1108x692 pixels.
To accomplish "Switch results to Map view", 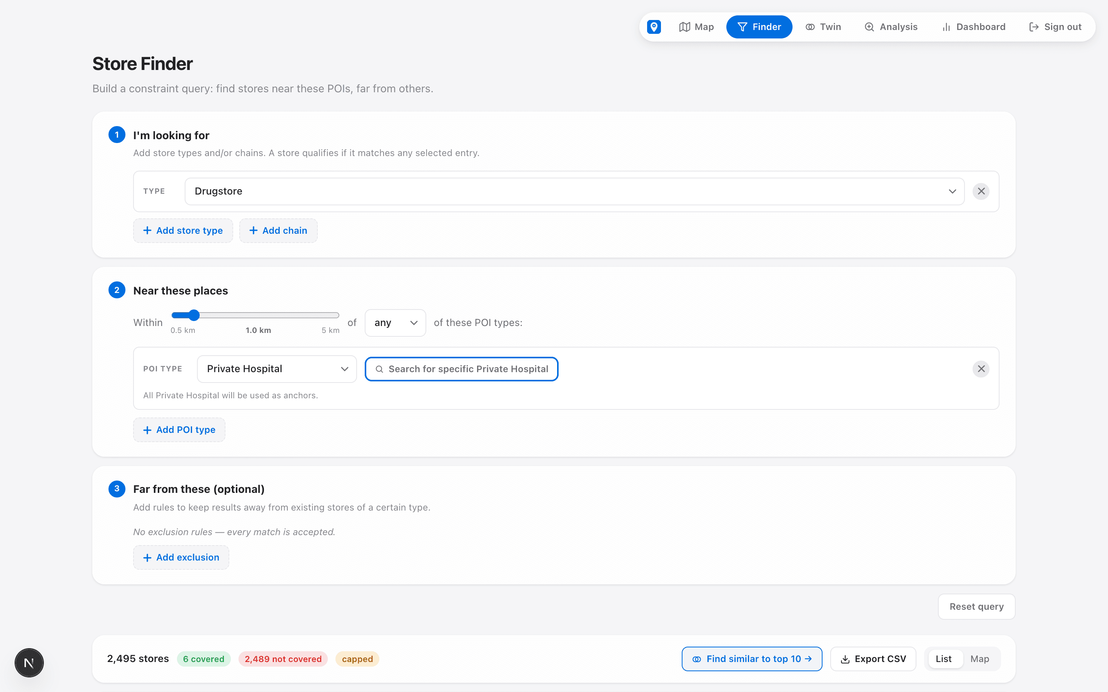I will tap(980, 659).
